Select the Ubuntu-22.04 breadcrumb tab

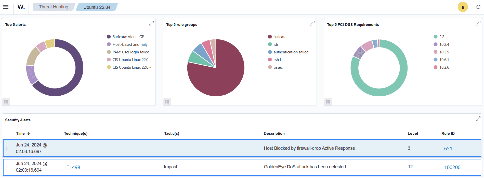pyautogui.click(x=97, y=7)
